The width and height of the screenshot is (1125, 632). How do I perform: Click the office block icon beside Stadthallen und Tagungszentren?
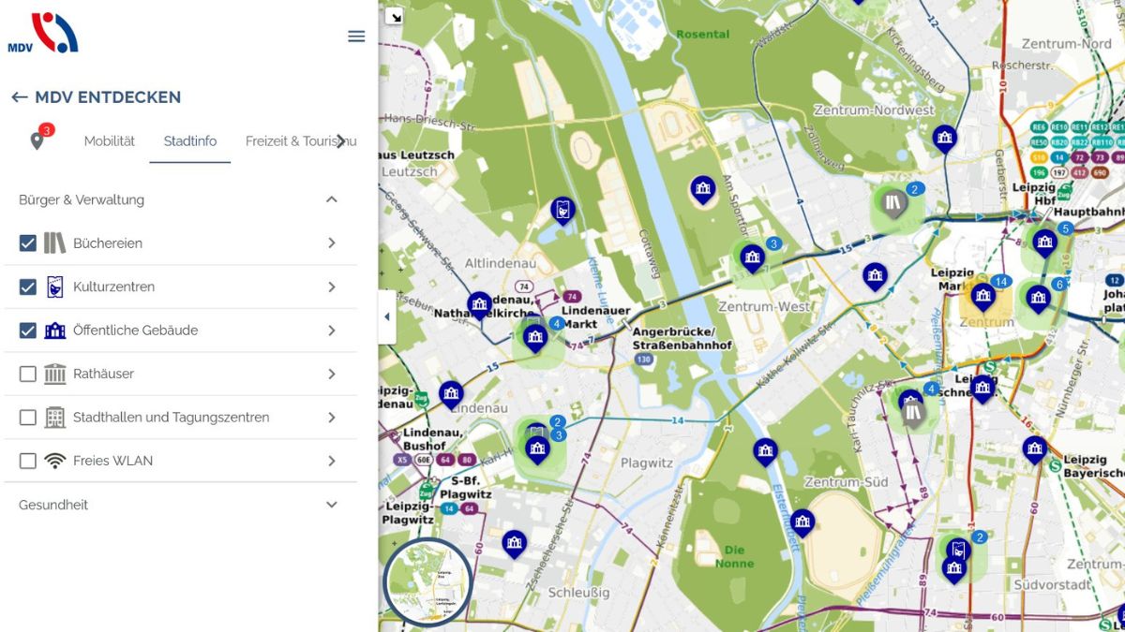point(54,418)
